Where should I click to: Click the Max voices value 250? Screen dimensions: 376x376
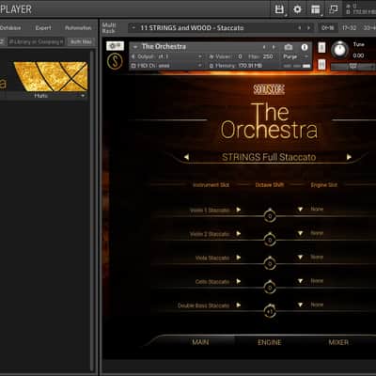click(x=268, y=56)
